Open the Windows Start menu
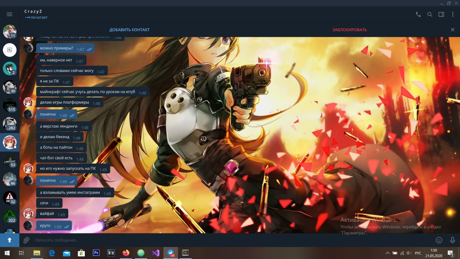The width and height of the screenshot is (460, 259). (7, 253)
